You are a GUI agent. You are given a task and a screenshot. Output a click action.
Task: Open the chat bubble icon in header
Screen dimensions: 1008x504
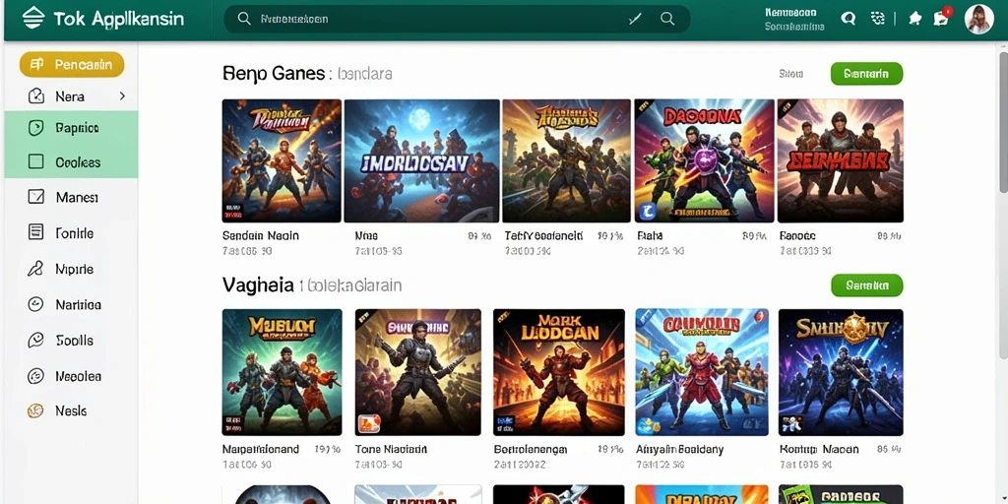849,19
